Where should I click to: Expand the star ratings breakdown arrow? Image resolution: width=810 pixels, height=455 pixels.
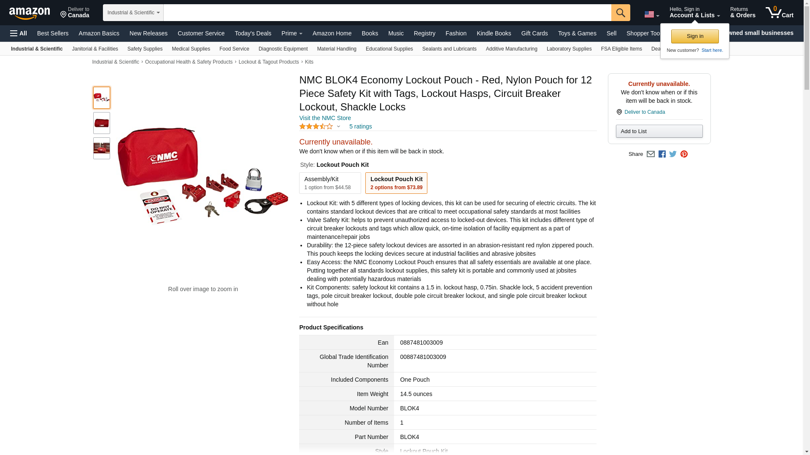point(338,126)
